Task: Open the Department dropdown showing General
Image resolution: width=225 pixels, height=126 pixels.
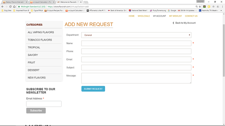Action: click(136, 35)
